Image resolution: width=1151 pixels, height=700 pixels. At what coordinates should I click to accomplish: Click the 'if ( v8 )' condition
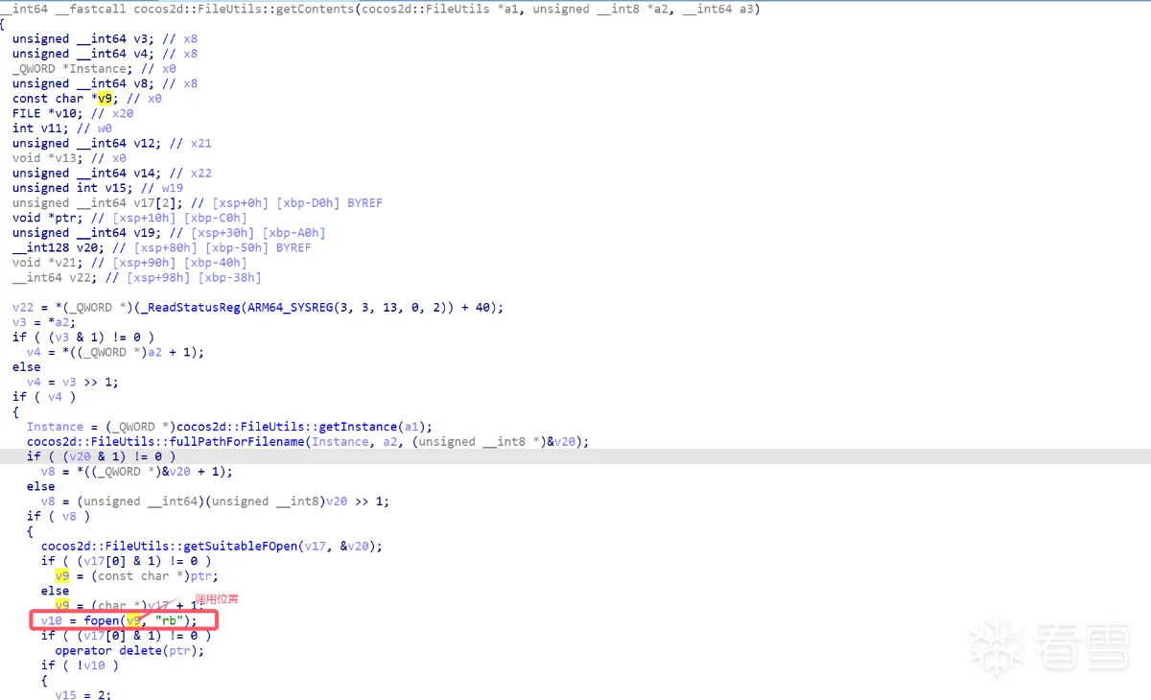[59, 517]
